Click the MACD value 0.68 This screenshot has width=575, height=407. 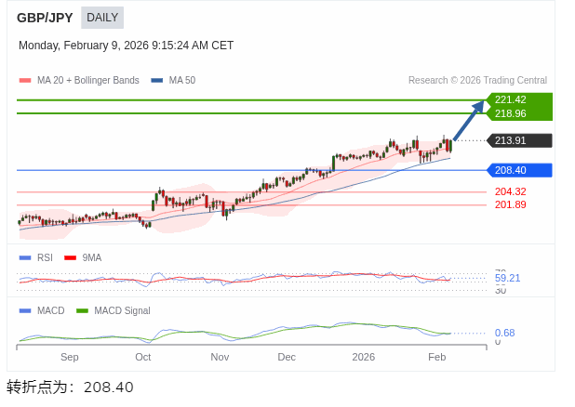504,333
